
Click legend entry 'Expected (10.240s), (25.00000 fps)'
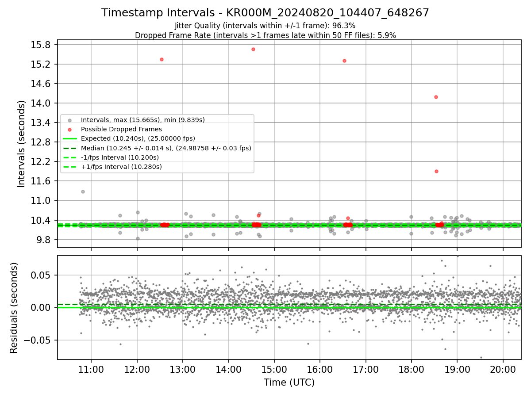pyautogui.click(x=138, y=138)
